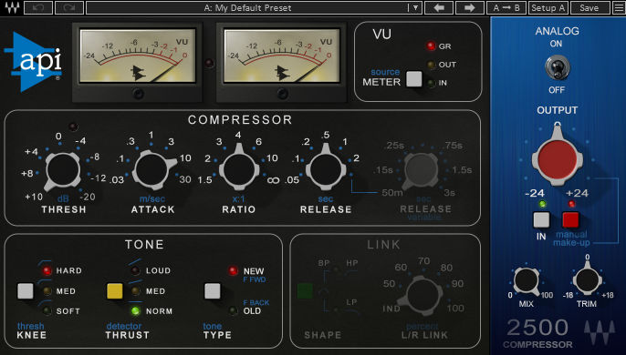
Task: Click the NEW type red LED
Action: point(234,271)
